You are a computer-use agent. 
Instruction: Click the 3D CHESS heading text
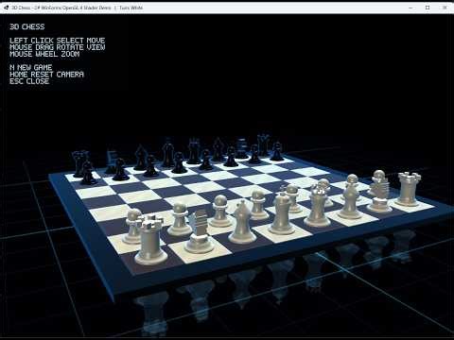tap(27, 26)
